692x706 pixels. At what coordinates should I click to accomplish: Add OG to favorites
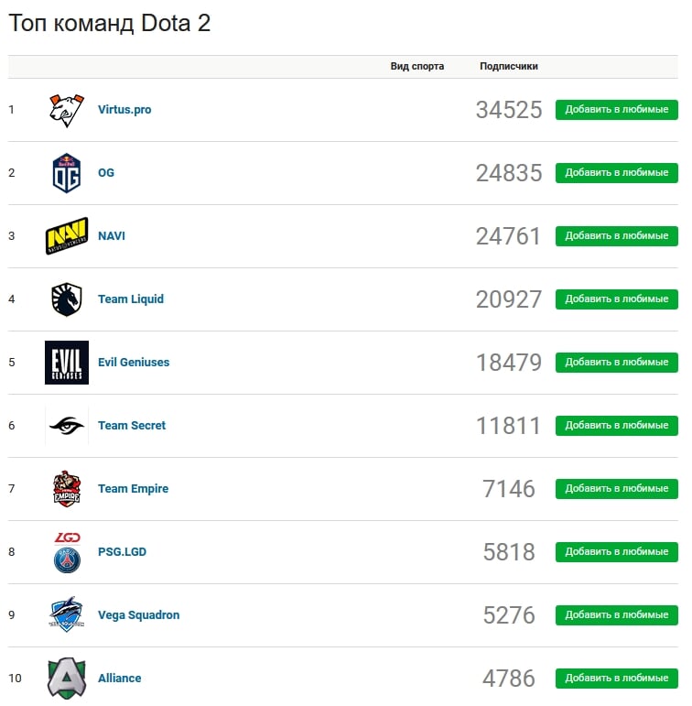[x=617, y=173]
